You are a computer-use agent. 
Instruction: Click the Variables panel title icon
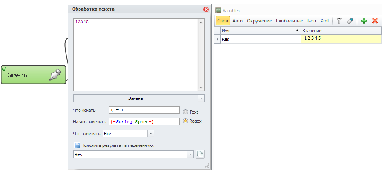(218, 11)
